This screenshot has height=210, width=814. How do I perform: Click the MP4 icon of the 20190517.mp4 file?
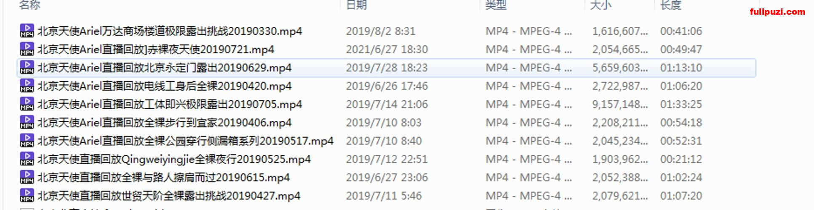tap(27, 140)
